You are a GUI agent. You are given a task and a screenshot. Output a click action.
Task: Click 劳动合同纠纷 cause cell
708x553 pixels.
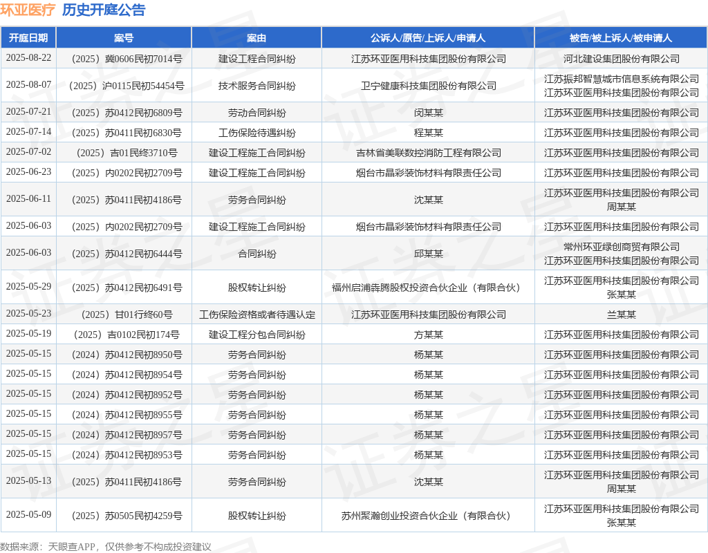257,113
